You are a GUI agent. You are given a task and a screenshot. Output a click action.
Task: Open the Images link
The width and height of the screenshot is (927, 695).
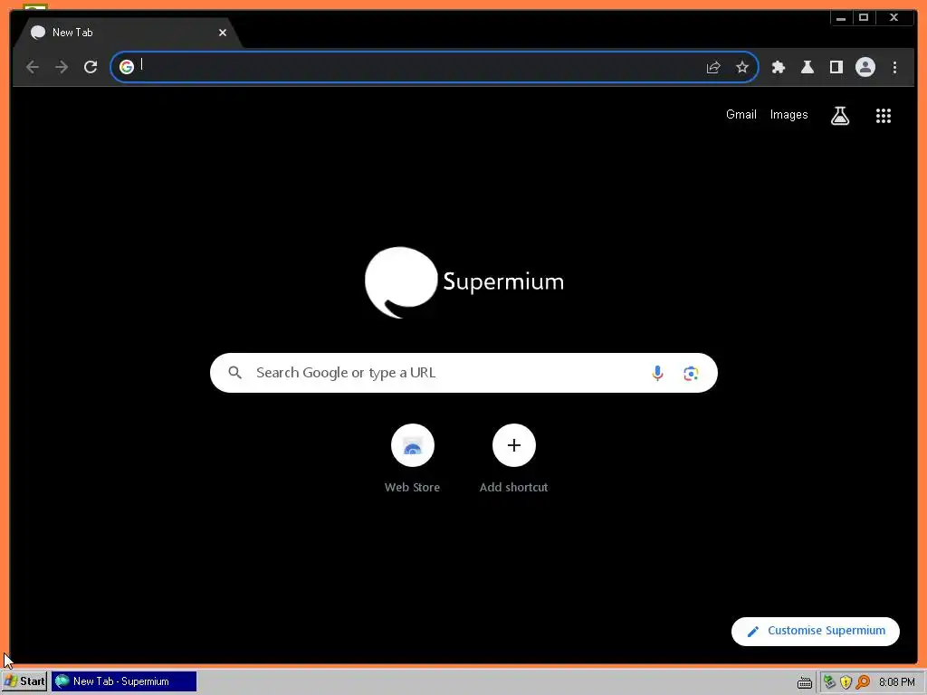788,115
